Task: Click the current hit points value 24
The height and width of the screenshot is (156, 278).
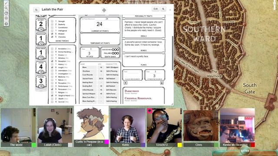Action: point(99,24)
